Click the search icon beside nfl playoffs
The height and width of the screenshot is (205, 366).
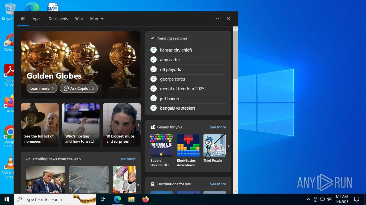pos(154,69)
